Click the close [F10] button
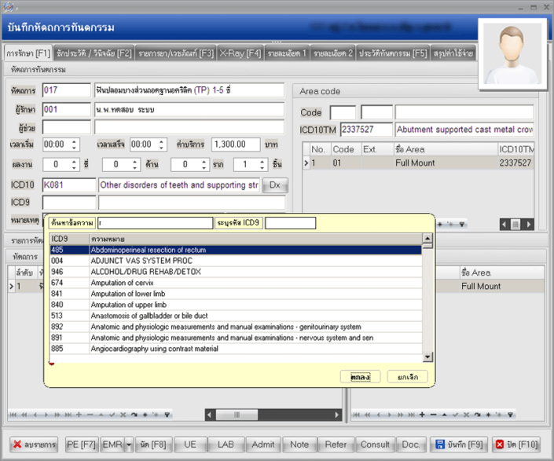The image size is (554, 461). pos(517,445)
